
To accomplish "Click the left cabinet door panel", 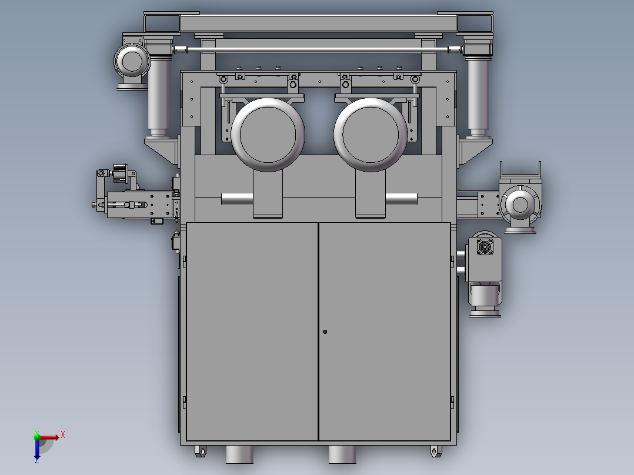I will coord(253,329).
